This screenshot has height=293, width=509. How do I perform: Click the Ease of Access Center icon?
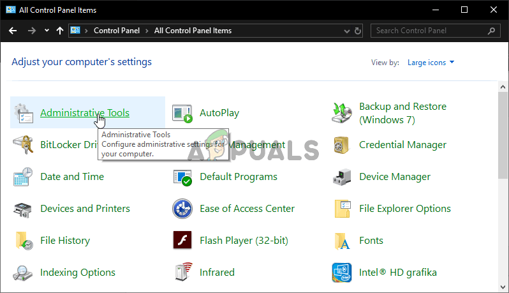183,209
